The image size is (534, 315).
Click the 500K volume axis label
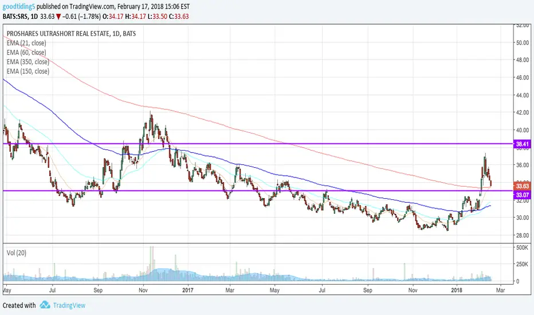(x=522, y=247)
